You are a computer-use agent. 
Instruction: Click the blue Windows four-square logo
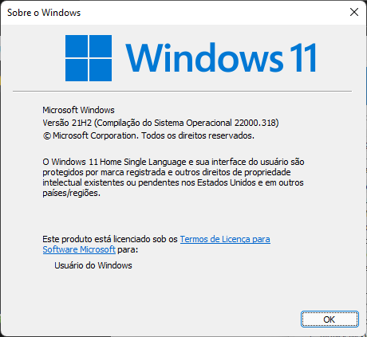pyautogui.click(x=89, y=58)
